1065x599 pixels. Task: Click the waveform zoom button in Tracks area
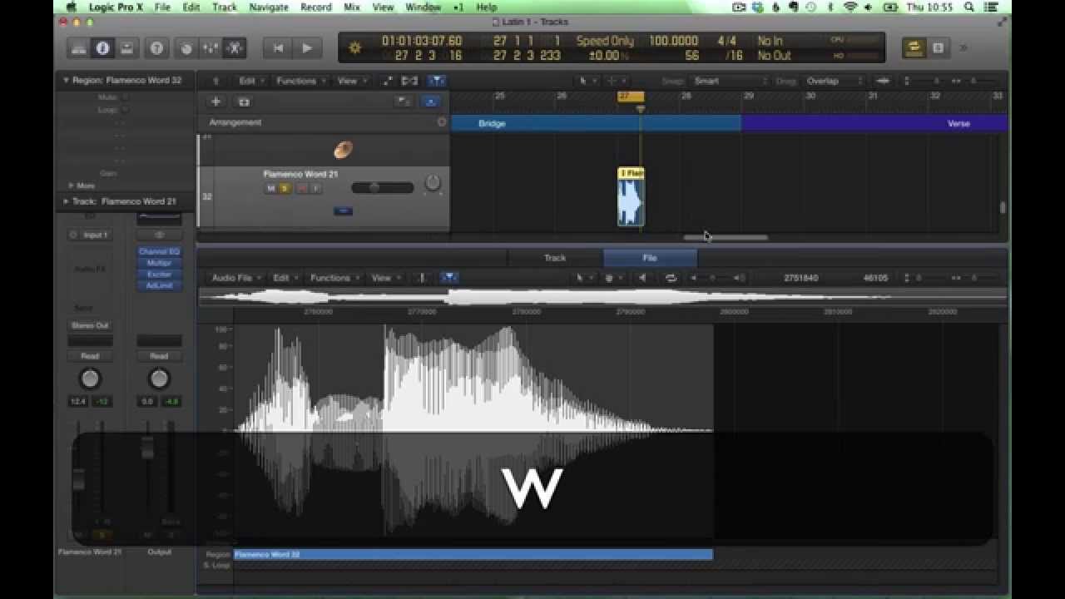click(x=883, y=81)
